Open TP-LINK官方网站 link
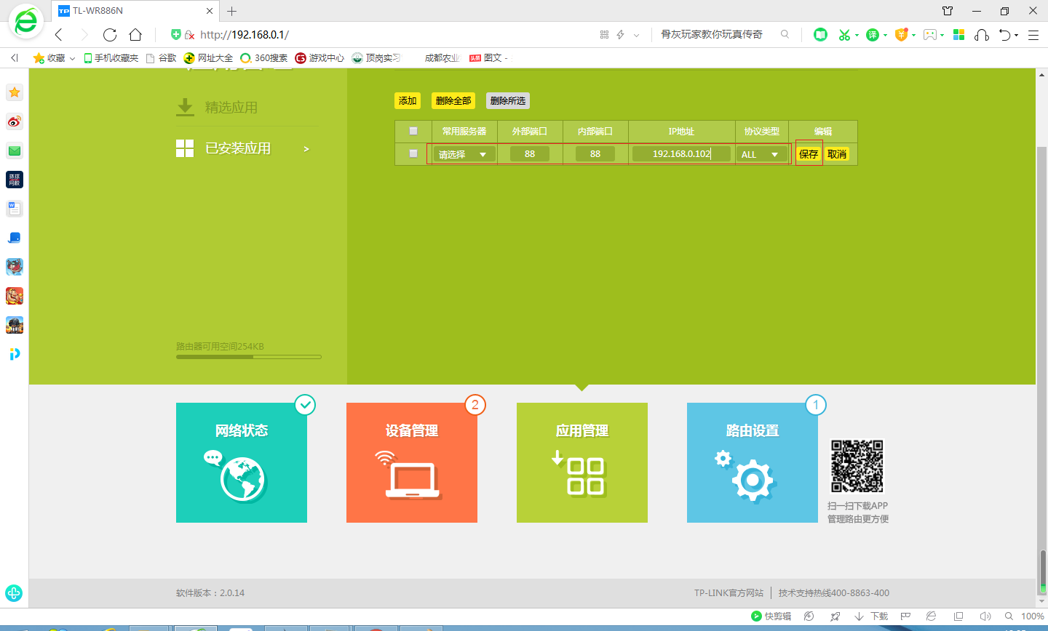 [729, 593]
